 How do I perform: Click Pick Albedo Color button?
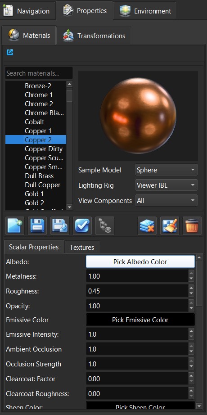click(140, 262)
